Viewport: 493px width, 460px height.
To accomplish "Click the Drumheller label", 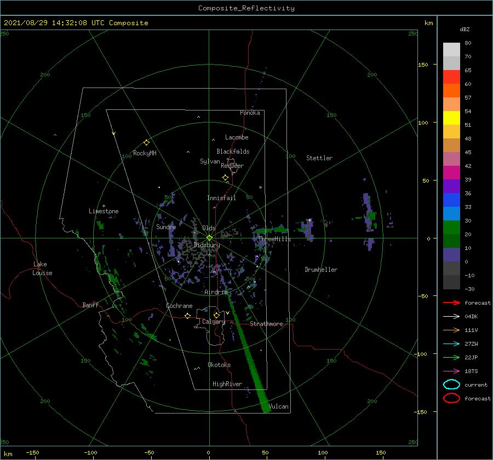I will click(321, 270).
